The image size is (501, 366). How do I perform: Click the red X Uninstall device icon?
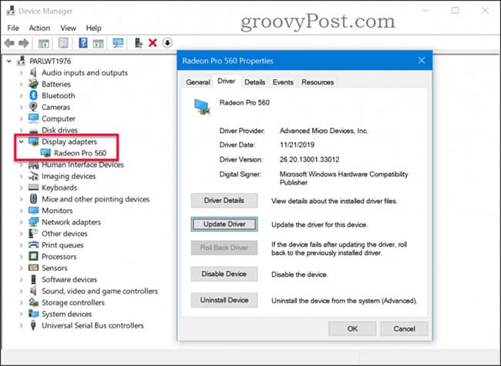pyautogui.click(x=153, y=43)
